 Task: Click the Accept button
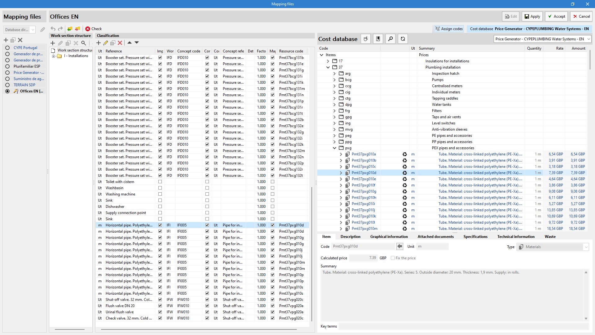coord(556,16)
